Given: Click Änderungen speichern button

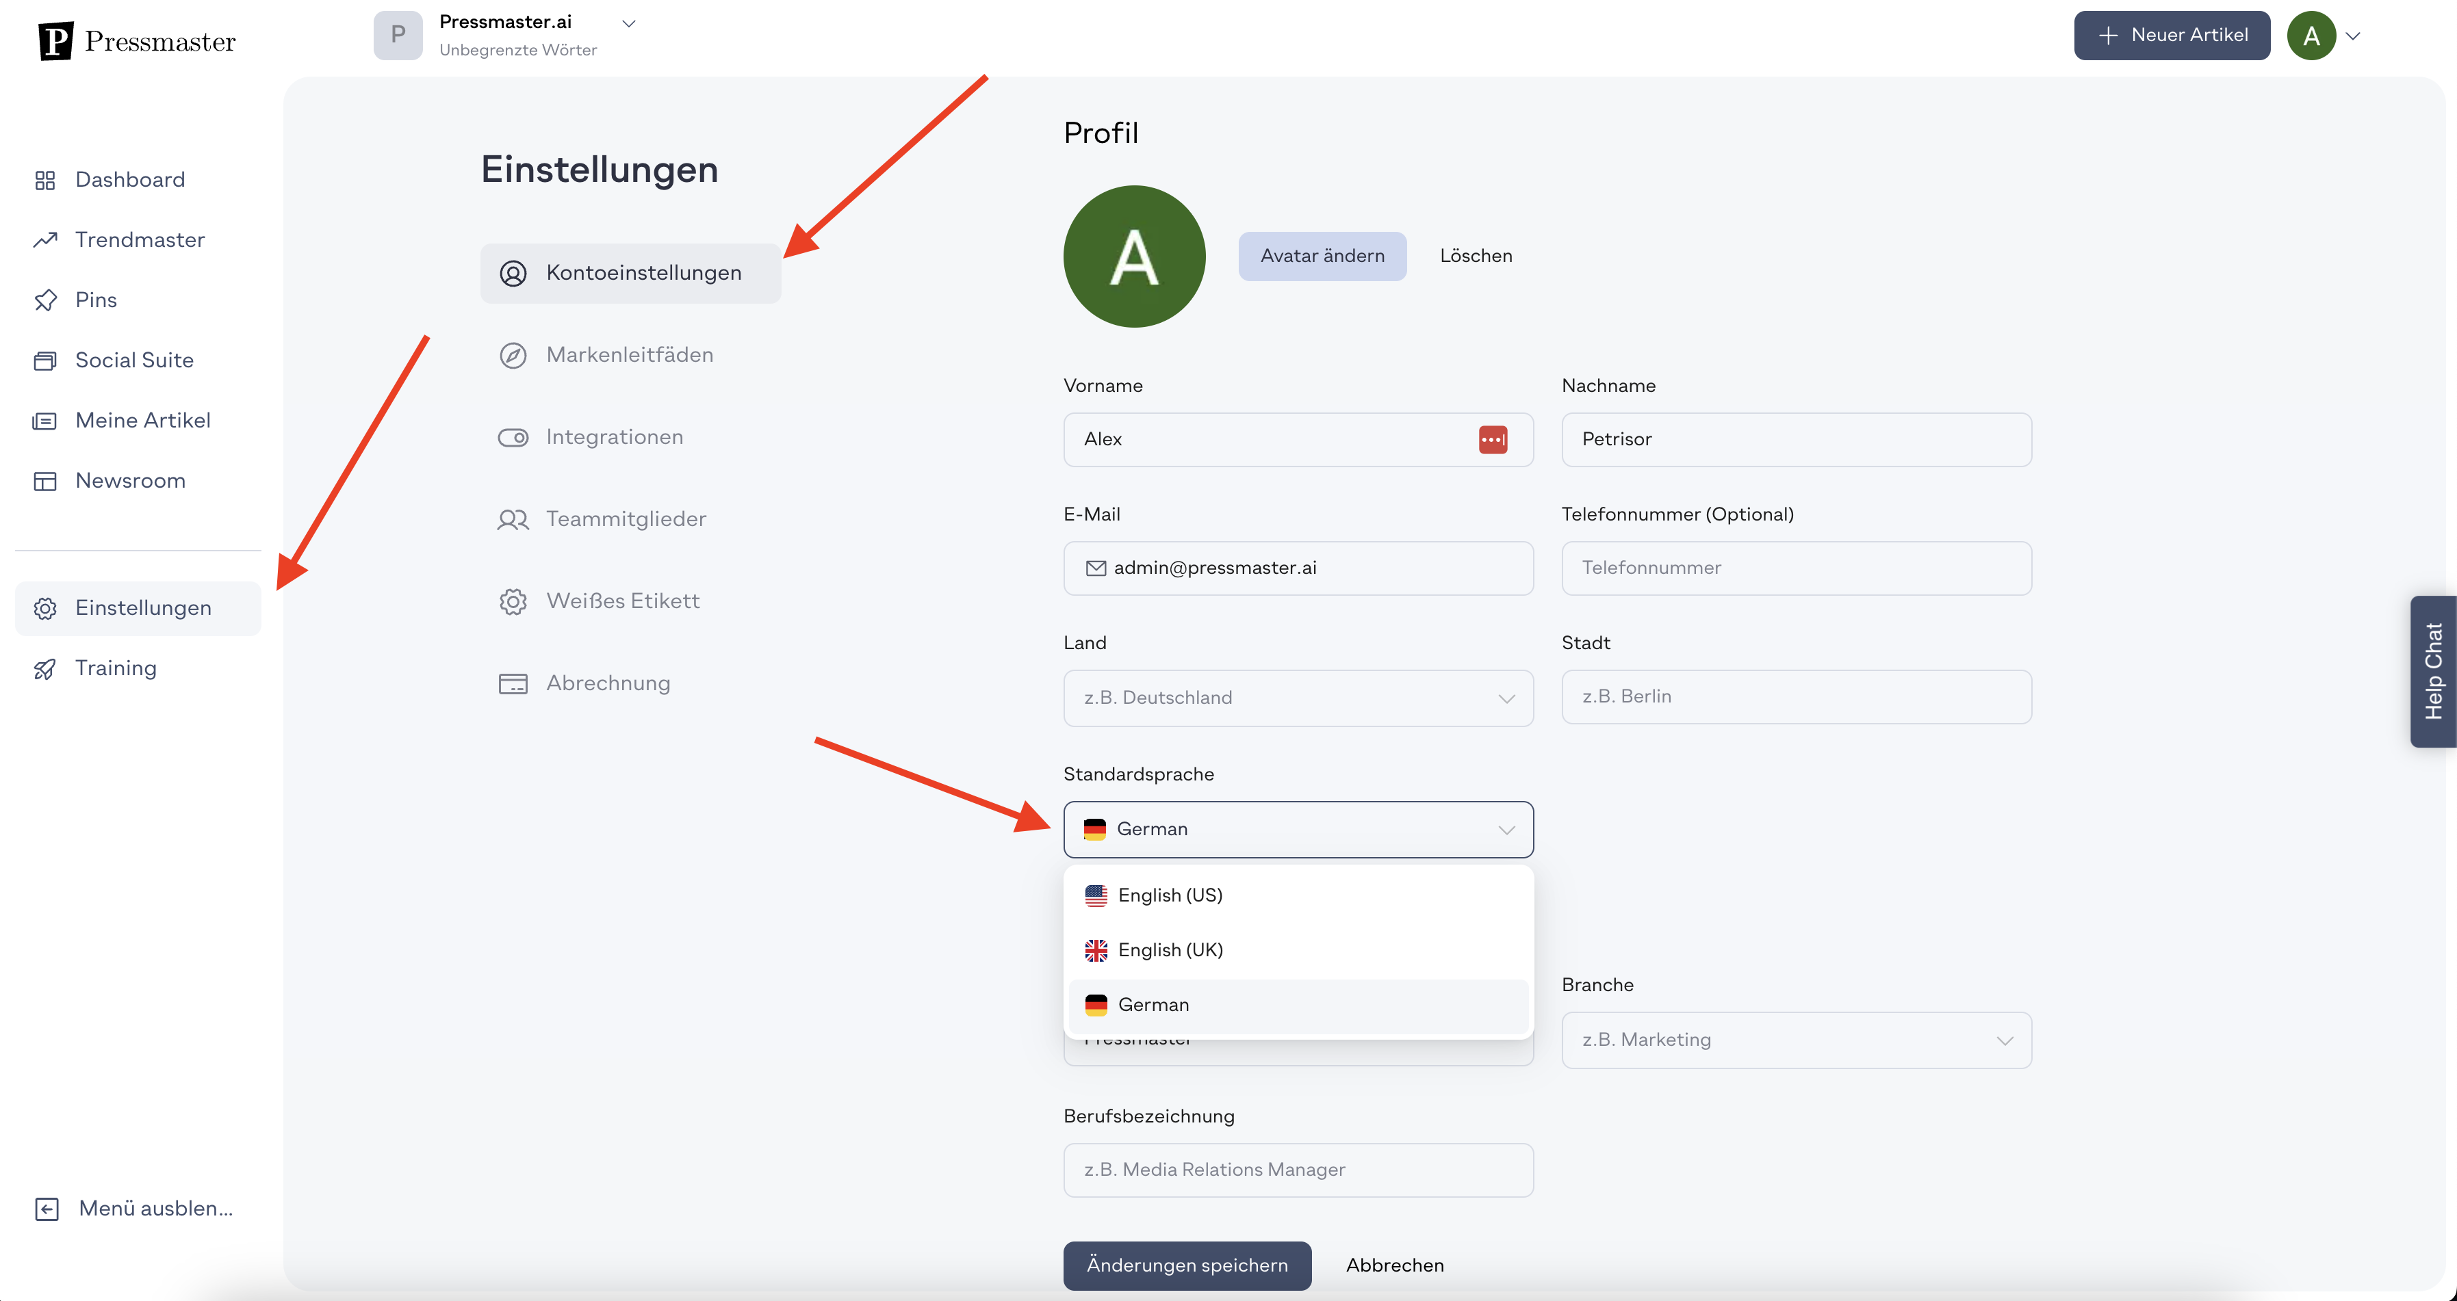Looking at the screenshot, I should 1187,1265.
